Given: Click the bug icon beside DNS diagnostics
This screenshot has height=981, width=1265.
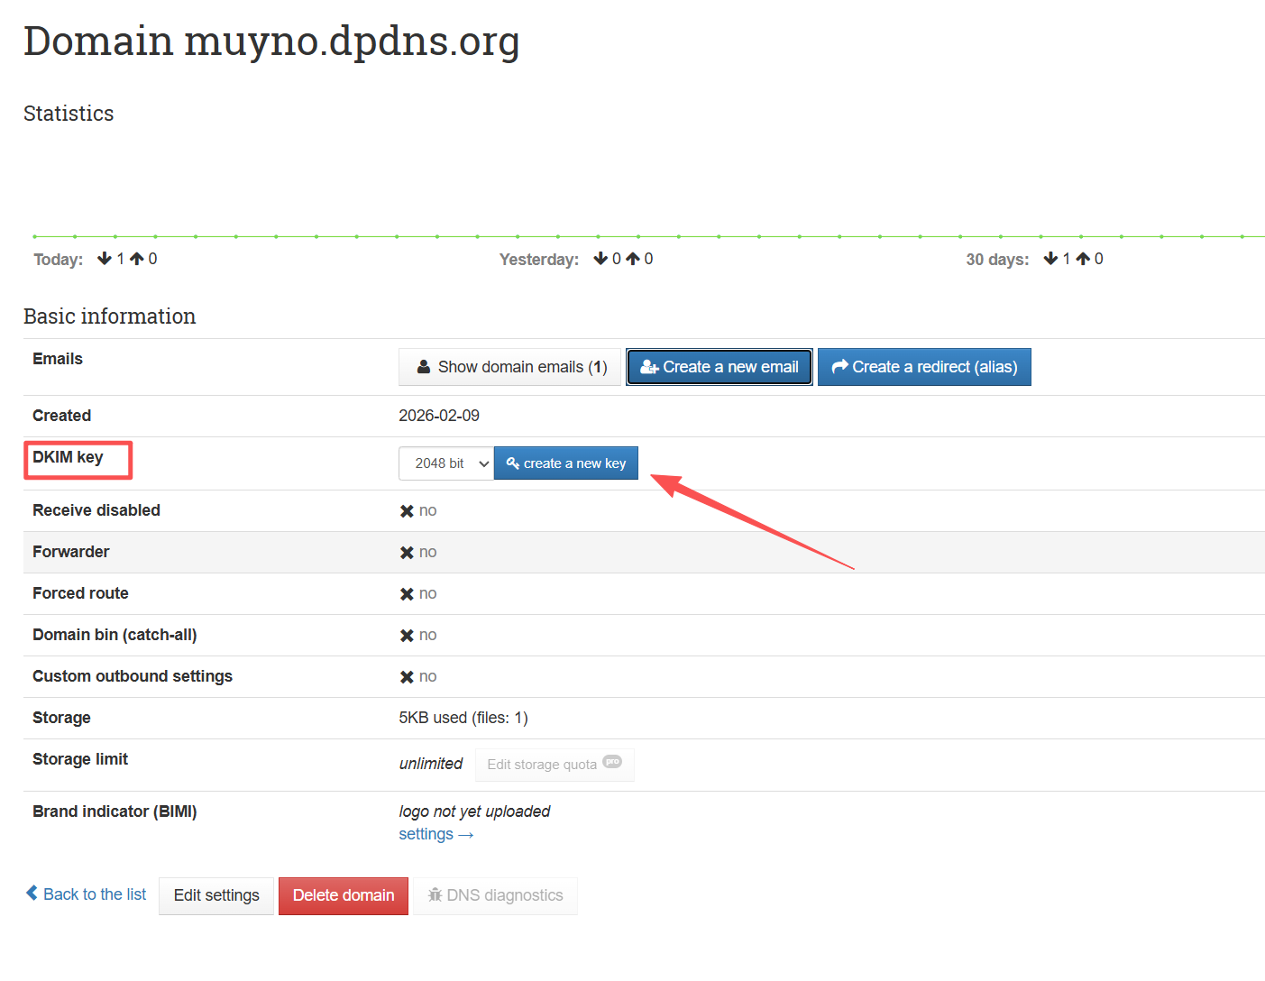Looking at the screenshot, I should coord(435,895).
